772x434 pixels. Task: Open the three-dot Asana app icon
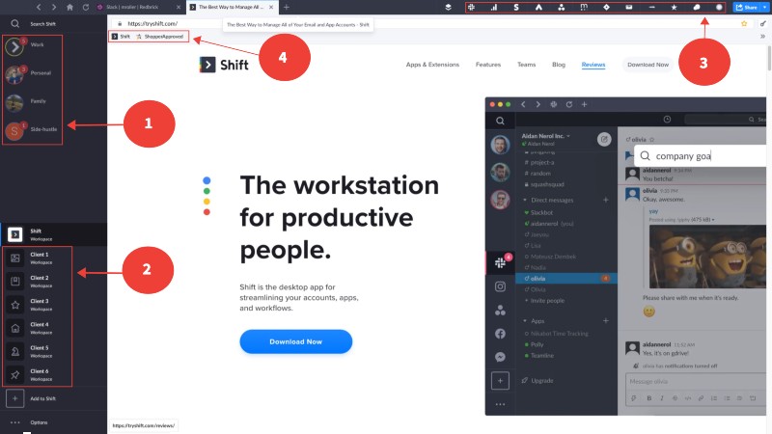pyautogui.click(x=562, y=8)
